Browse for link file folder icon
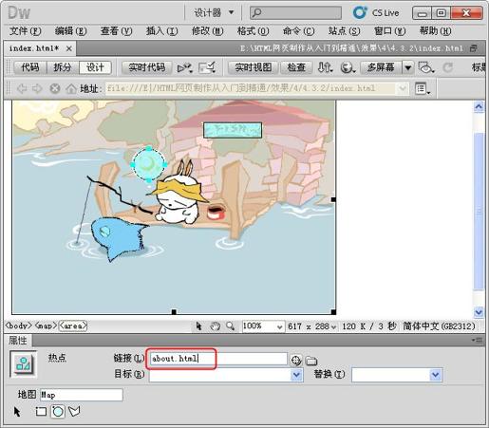The width and height of the screenshot is (489, 428). click(311, 361)
